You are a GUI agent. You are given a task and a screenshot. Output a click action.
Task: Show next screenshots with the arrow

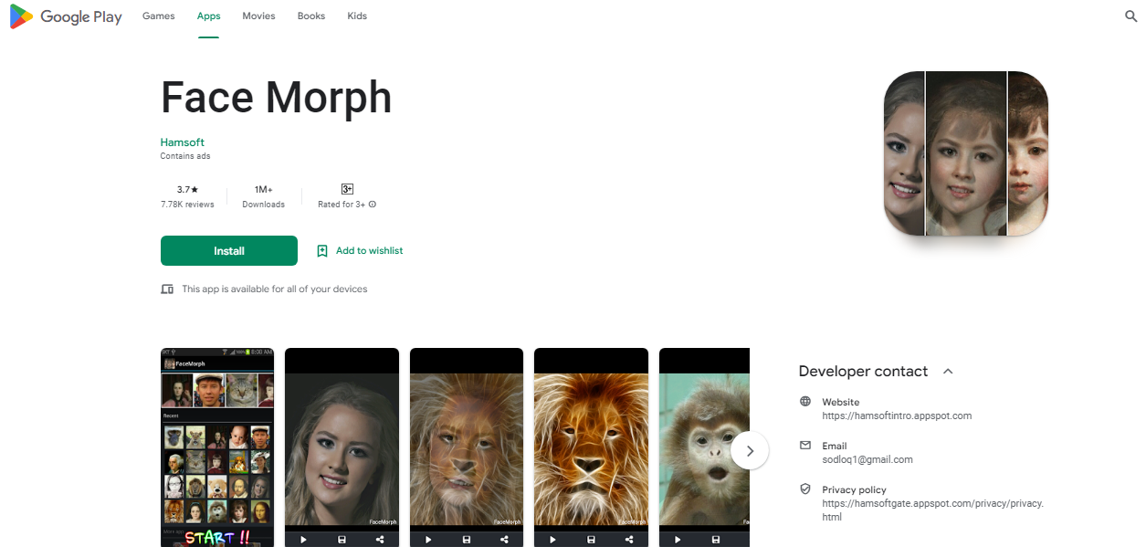tap(749, 450)
